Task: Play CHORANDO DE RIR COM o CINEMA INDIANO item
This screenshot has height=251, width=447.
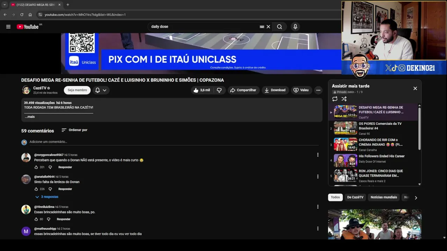Action: pyautogui.click(x=373, y=145)
